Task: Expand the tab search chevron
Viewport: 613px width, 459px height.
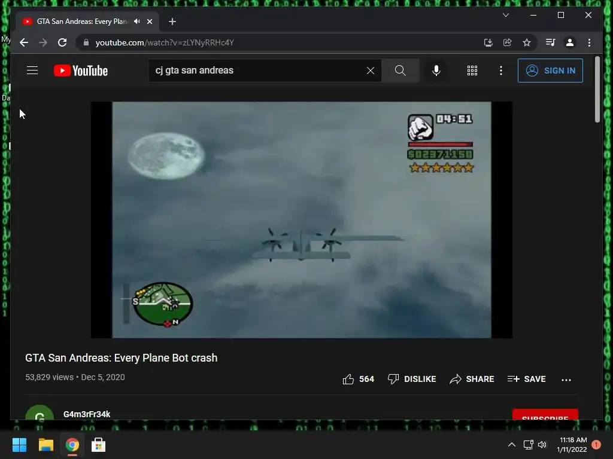Action: [x=505, y=15]
